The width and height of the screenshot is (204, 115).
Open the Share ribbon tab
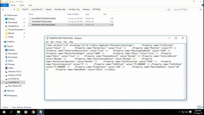(22, 5)
